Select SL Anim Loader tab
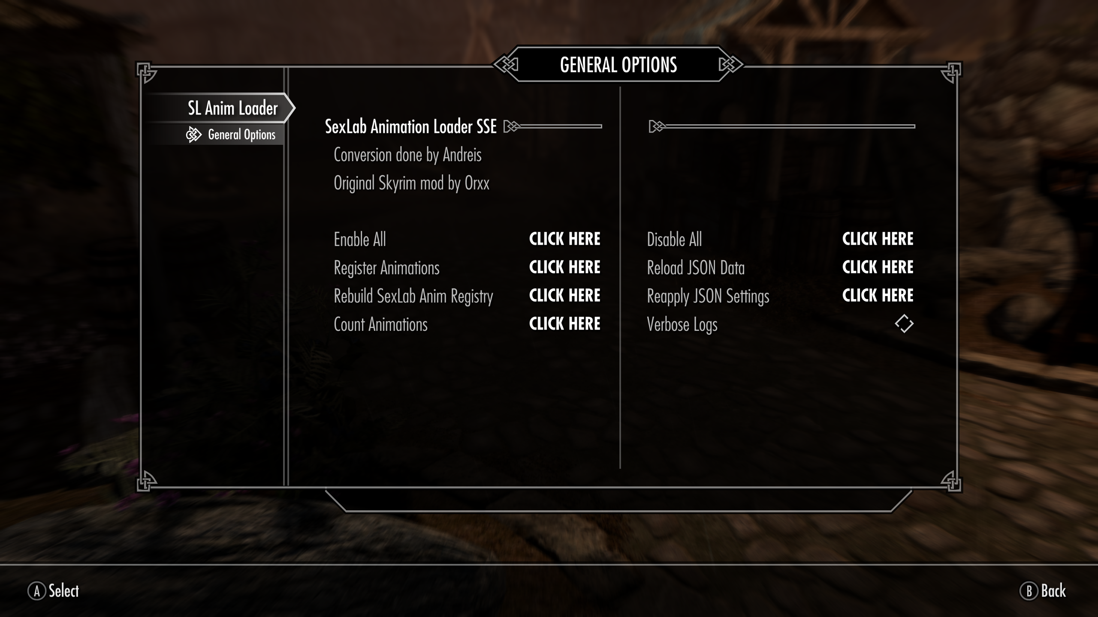Viewport: 1098px width, 617px height. point(233,108)
